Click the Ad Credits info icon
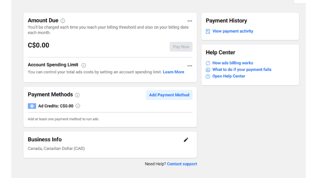Viewport: 317px width, 178px height. pyautogui.click(x=78, y=106)
